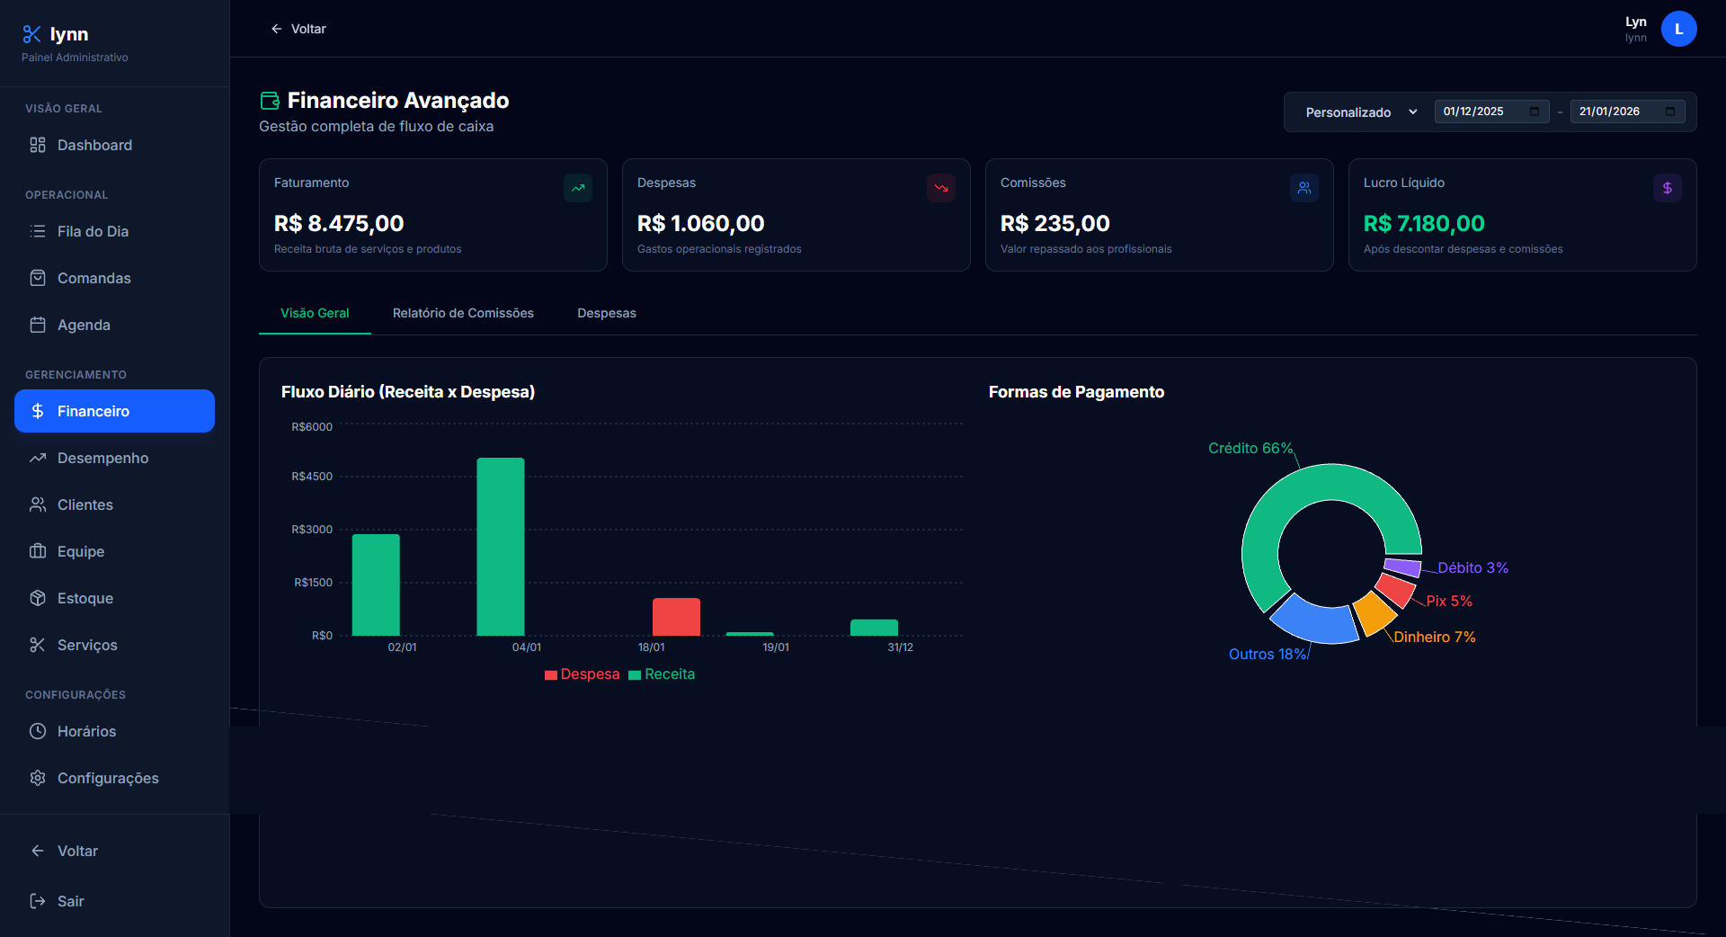Click Sair to log out
This screenshot has width=1726, height=937.
point(70,901)
